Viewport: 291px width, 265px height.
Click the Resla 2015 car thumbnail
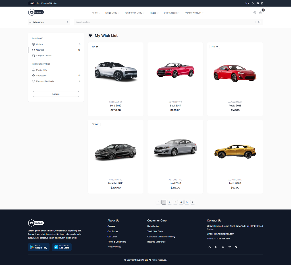235,73
